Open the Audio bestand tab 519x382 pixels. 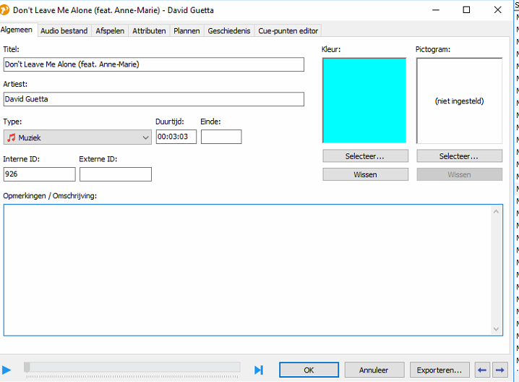point(64,31)
